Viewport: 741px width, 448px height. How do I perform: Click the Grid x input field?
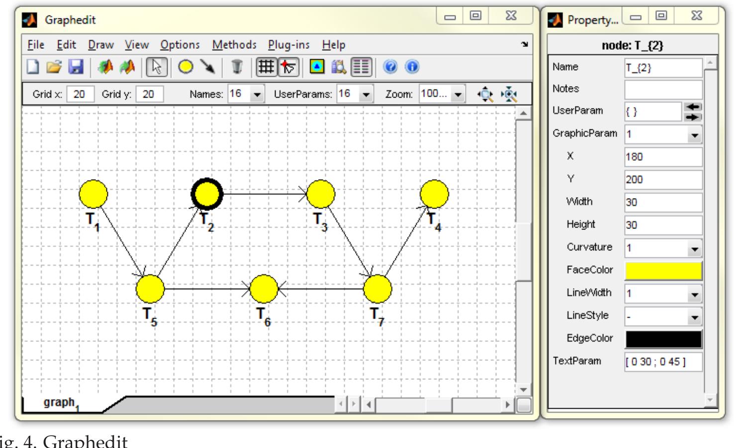pos(80,94)
